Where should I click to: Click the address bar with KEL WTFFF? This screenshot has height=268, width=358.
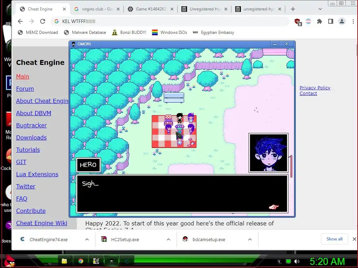[x=170, y=21]
